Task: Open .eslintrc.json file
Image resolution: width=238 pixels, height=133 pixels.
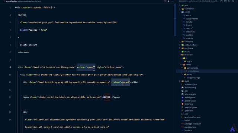Action: coord(190,101)
